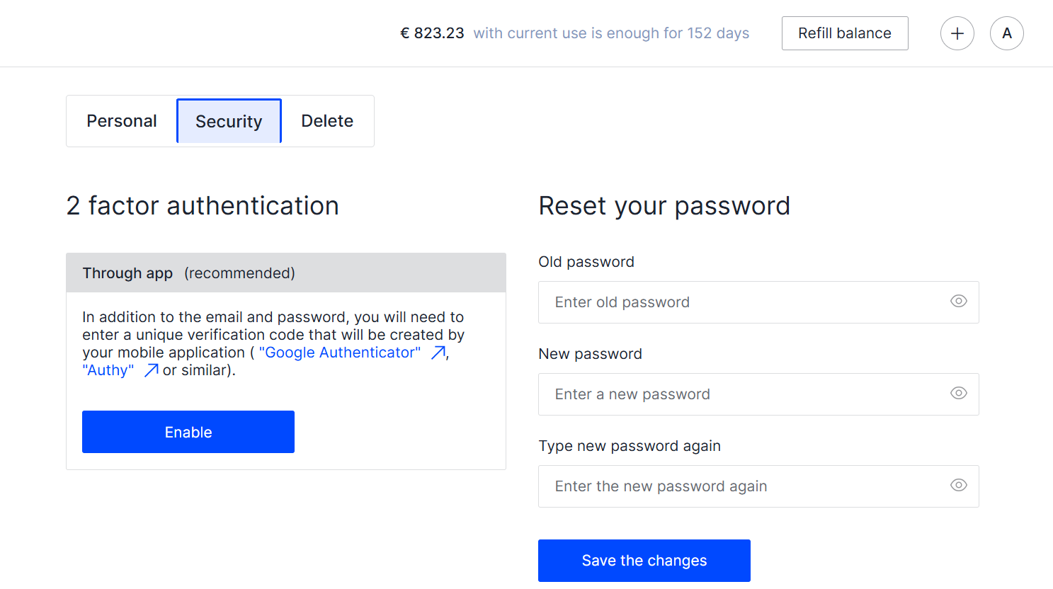Open the "Google Authenticator" link

coord(340,353)
